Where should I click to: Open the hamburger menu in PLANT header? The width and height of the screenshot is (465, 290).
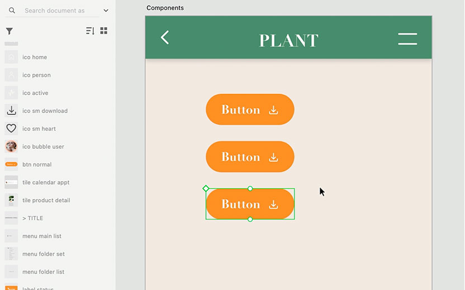[407, 38]
